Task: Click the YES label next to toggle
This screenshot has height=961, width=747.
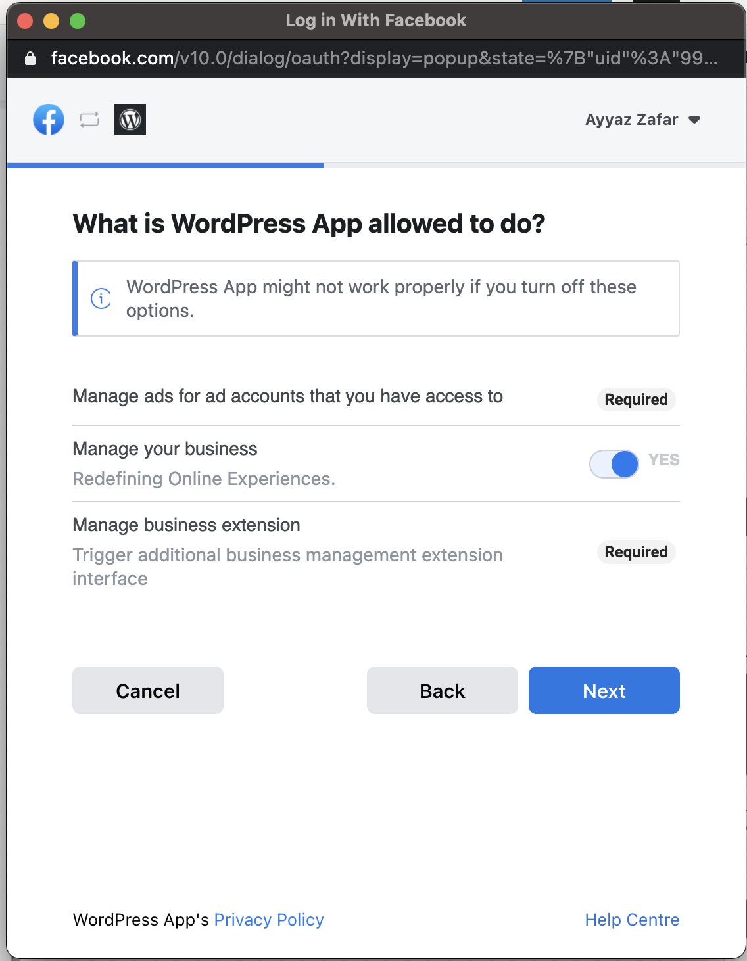Action: coord(663,460)
